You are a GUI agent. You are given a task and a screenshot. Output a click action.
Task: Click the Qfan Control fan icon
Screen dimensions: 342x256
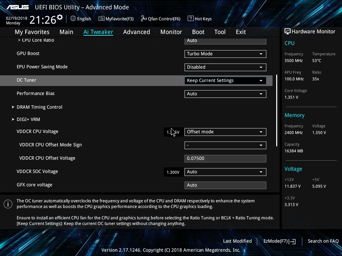(144, 19)
